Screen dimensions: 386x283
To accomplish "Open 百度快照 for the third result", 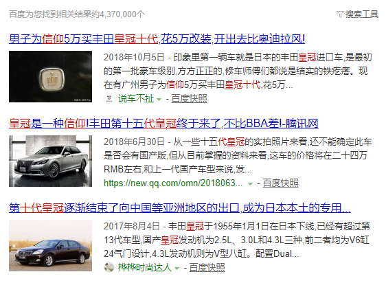I will click(207, 267).
